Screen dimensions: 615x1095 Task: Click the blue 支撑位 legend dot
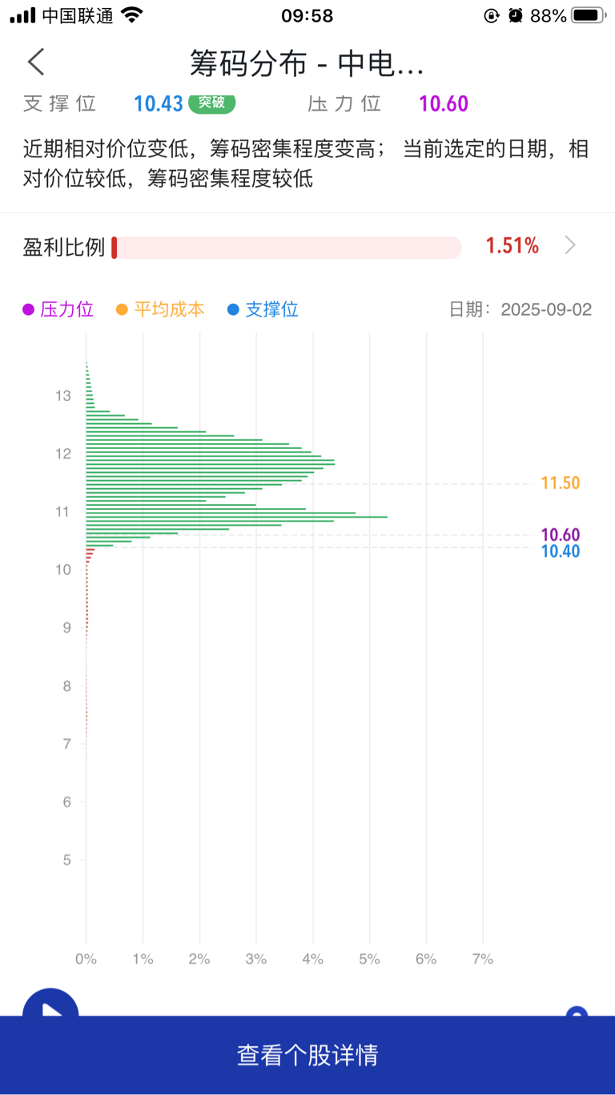[233, 309]
